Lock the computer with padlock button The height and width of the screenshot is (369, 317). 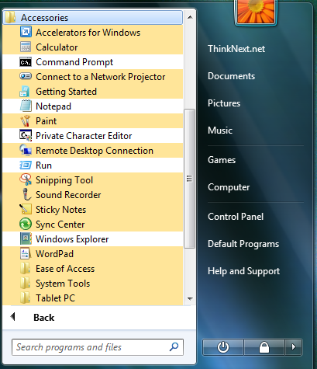[264, 347]
